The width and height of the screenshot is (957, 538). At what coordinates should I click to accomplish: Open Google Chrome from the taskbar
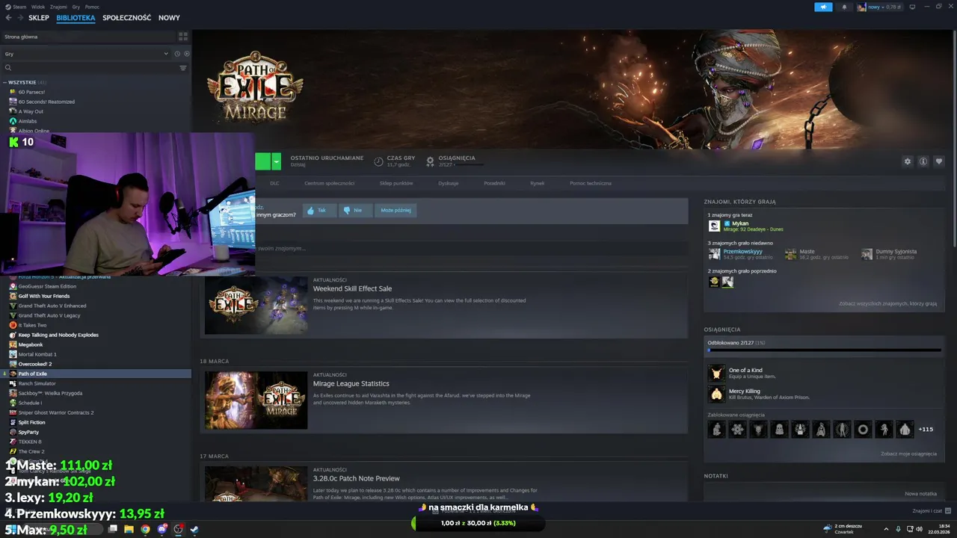pyautogui.click(x=145, y=529)
